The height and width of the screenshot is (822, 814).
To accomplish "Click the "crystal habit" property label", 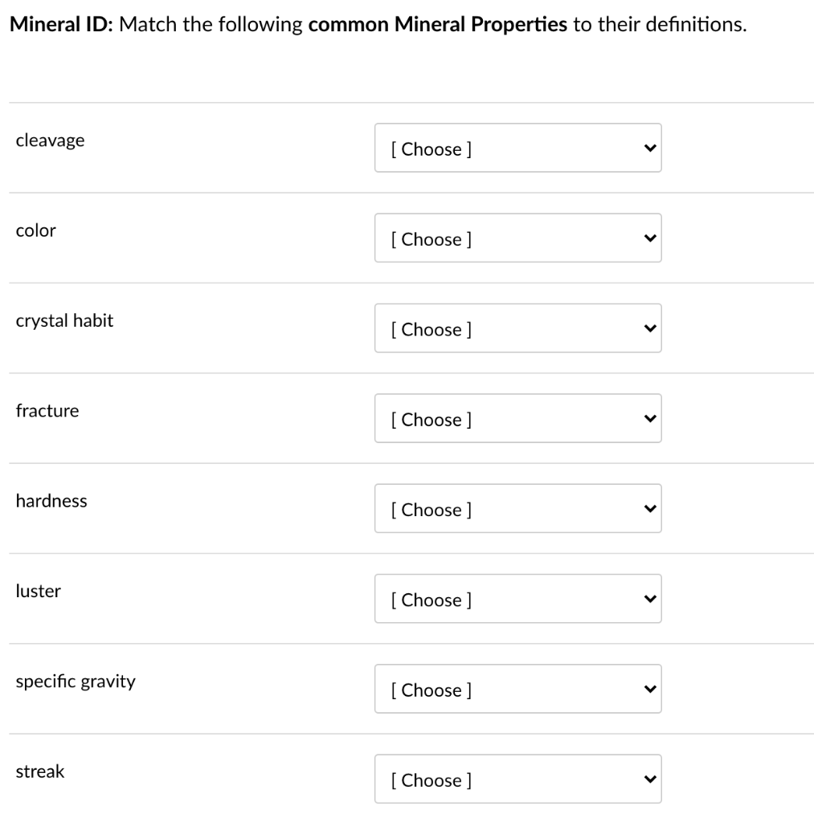I will [64, 321].
